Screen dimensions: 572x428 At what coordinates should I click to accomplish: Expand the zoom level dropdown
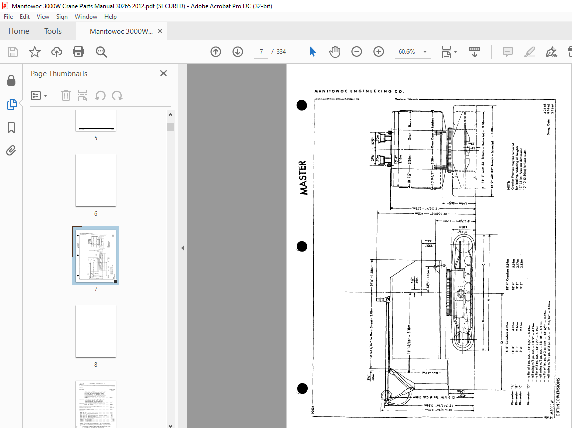point(425,52)
